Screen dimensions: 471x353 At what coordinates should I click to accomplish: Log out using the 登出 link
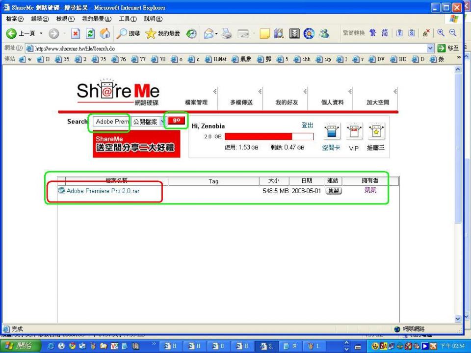(x=307, y=125)
